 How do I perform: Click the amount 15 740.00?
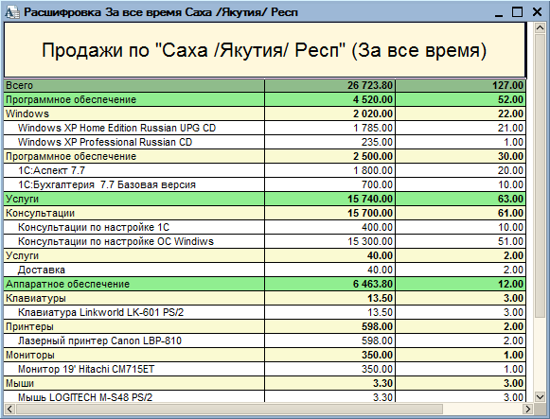tap(370, 199)
